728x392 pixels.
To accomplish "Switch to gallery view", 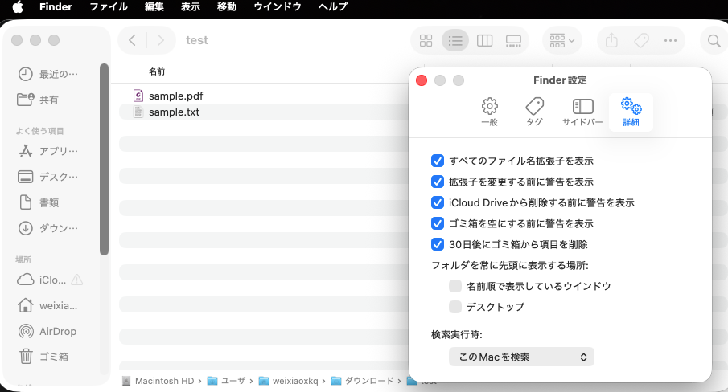I will pos(513,41).
